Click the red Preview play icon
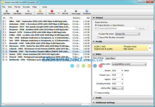This screenshot has width=155, height=107. click(52, 11)
